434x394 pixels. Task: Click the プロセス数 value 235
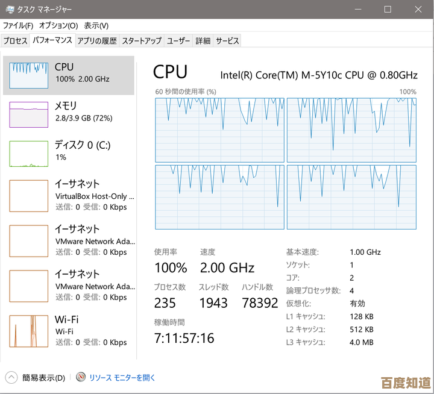pyautogui.click(x=165, y=303)
